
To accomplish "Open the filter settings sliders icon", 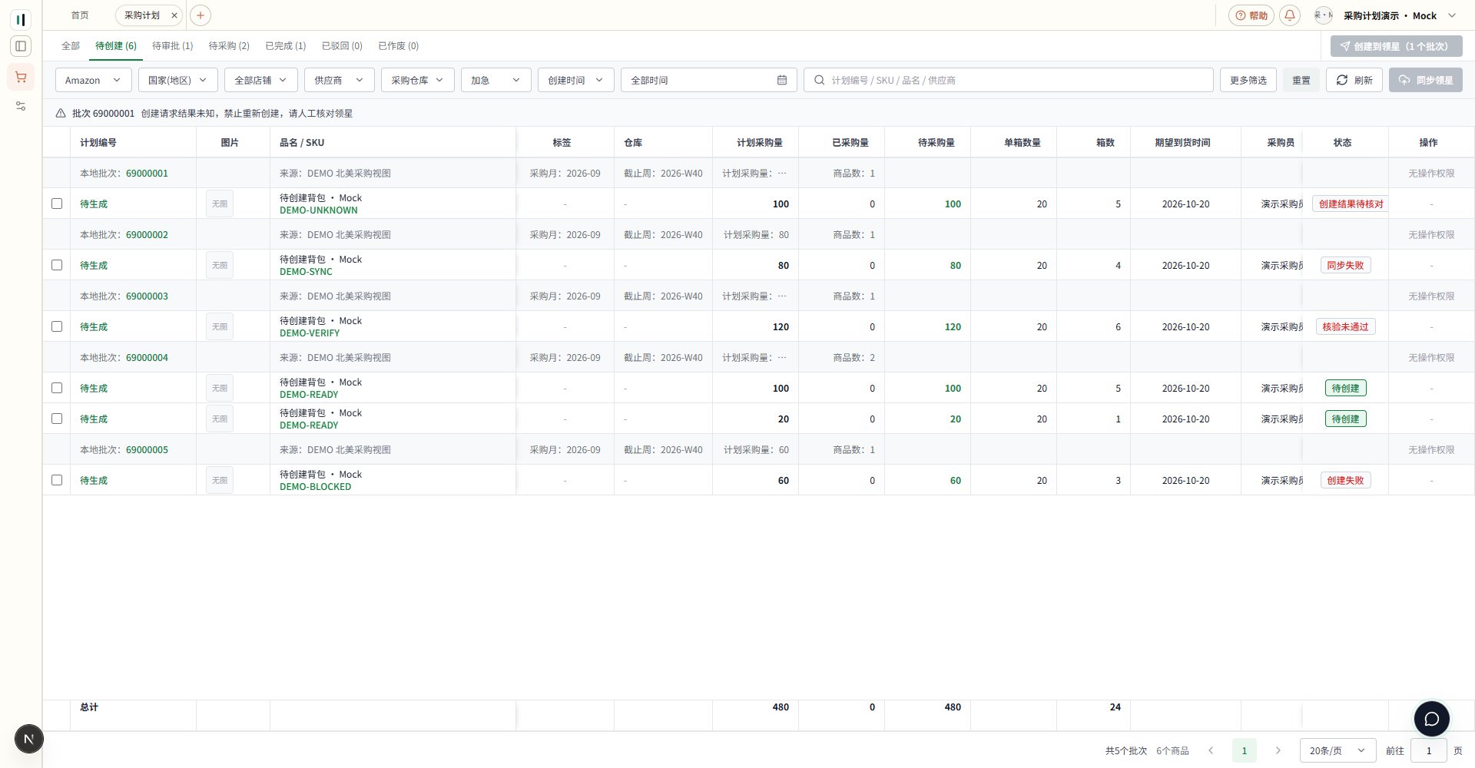I will (x=21, y=107).
